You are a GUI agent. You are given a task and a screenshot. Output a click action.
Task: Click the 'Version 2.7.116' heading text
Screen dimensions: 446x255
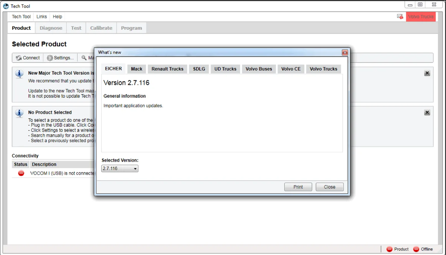[127, 83]
